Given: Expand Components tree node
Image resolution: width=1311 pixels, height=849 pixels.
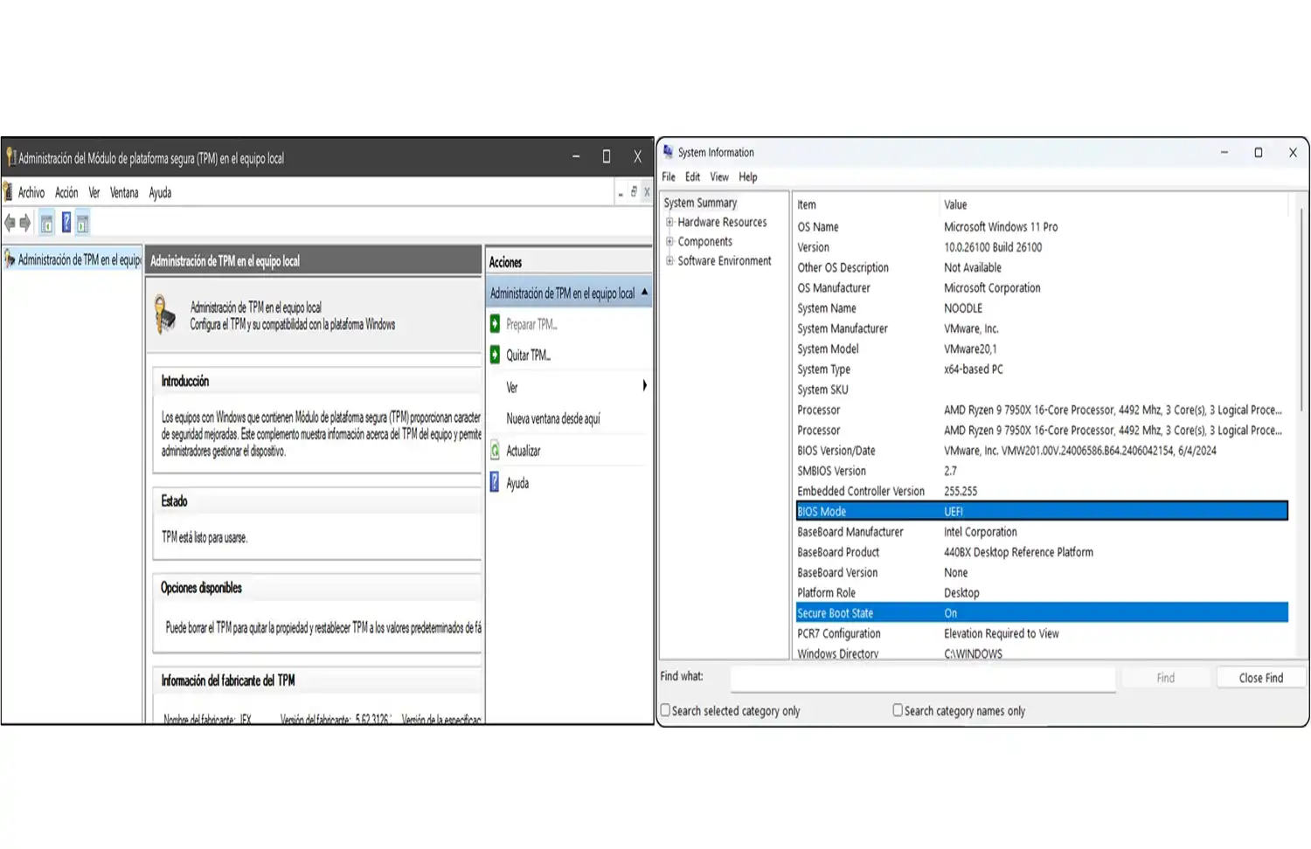Looking at the screenshot, I should 669,241.
